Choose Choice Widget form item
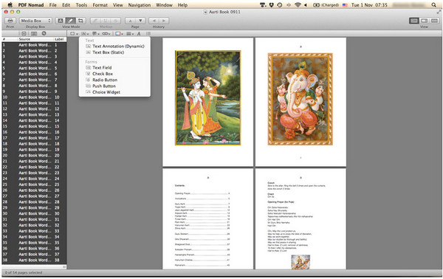This screenshot has height=279, width=443. tap(114, 92)
